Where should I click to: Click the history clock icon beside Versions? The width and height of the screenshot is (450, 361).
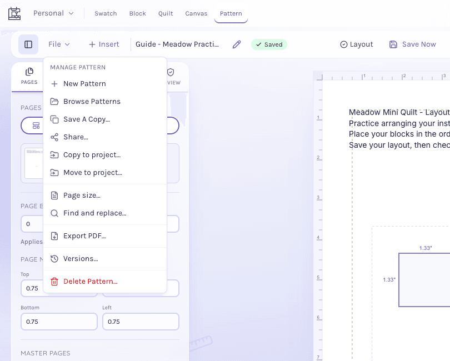coord(54,259)
